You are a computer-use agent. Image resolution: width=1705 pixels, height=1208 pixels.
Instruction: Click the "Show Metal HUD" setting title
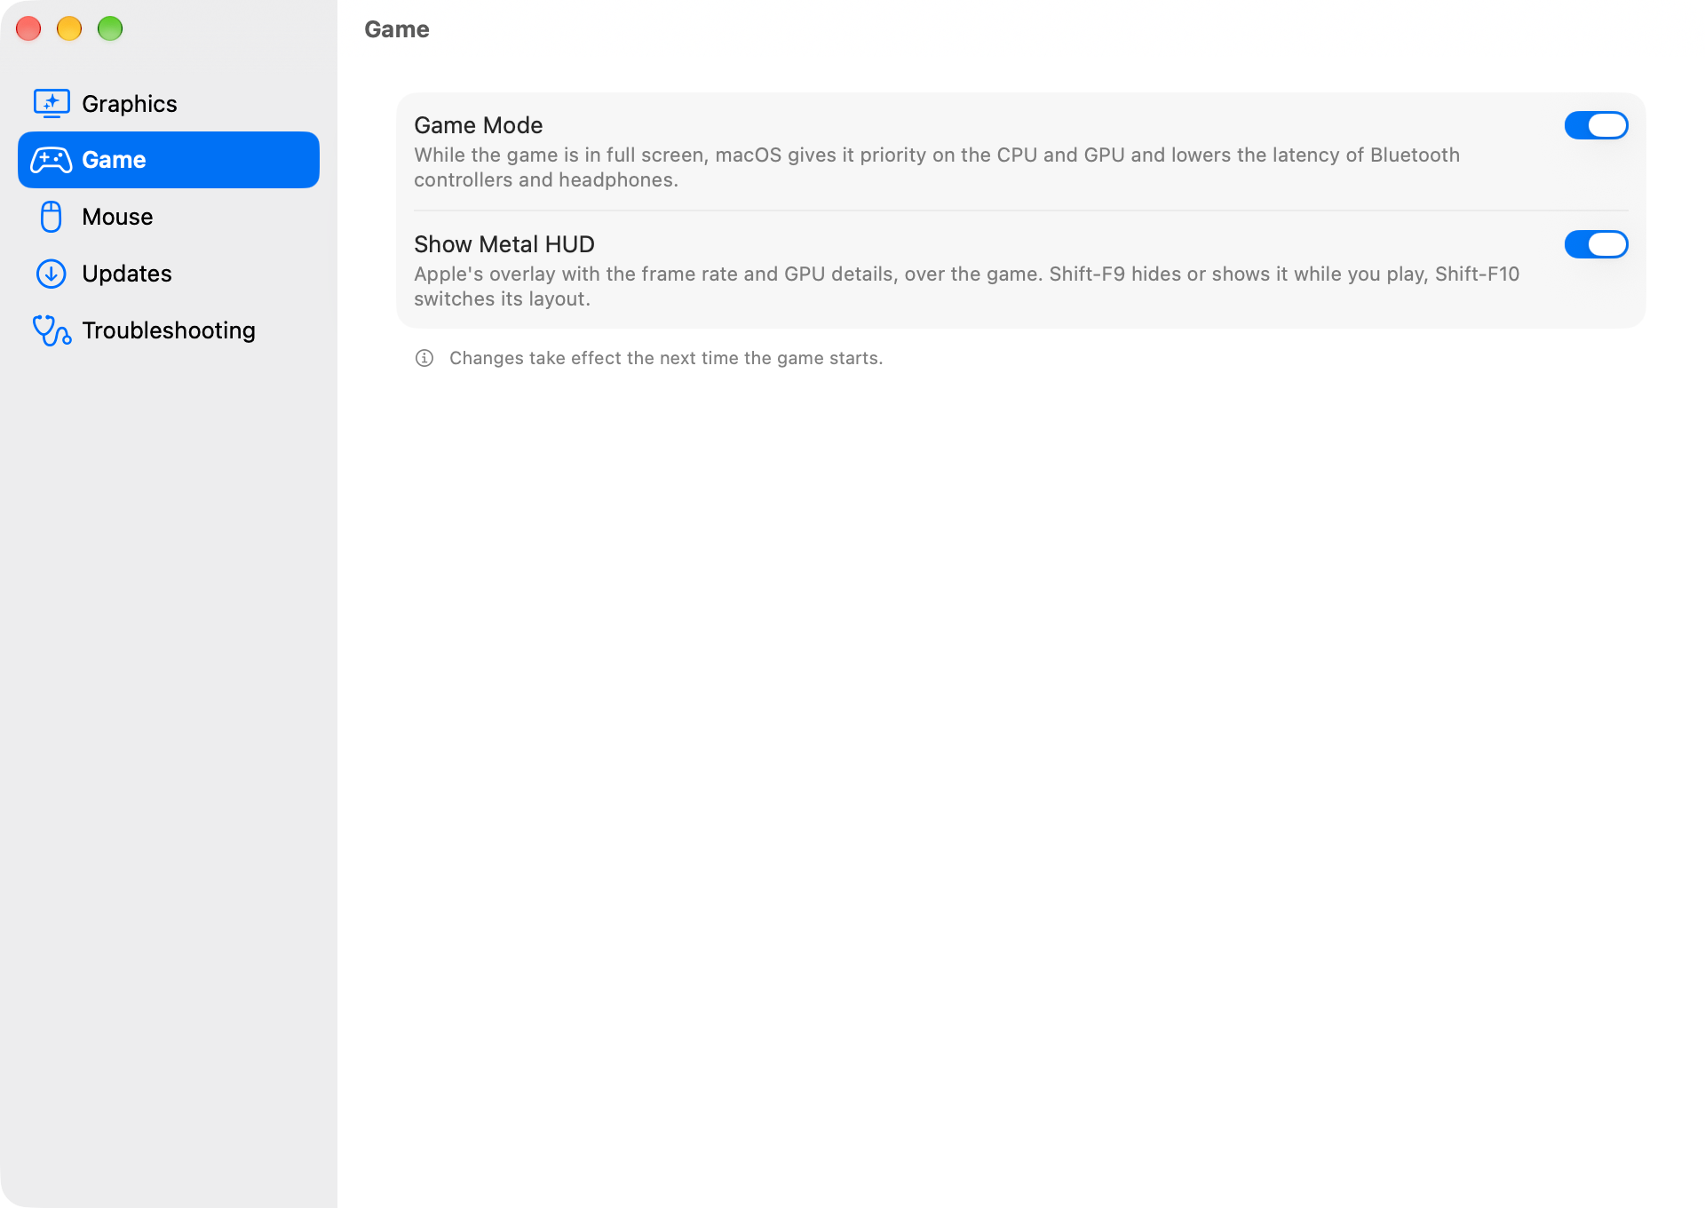coord(504,244)
